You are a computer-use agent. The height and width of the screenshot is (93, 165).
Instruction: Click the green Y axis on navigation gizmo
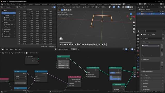(131, 19)
